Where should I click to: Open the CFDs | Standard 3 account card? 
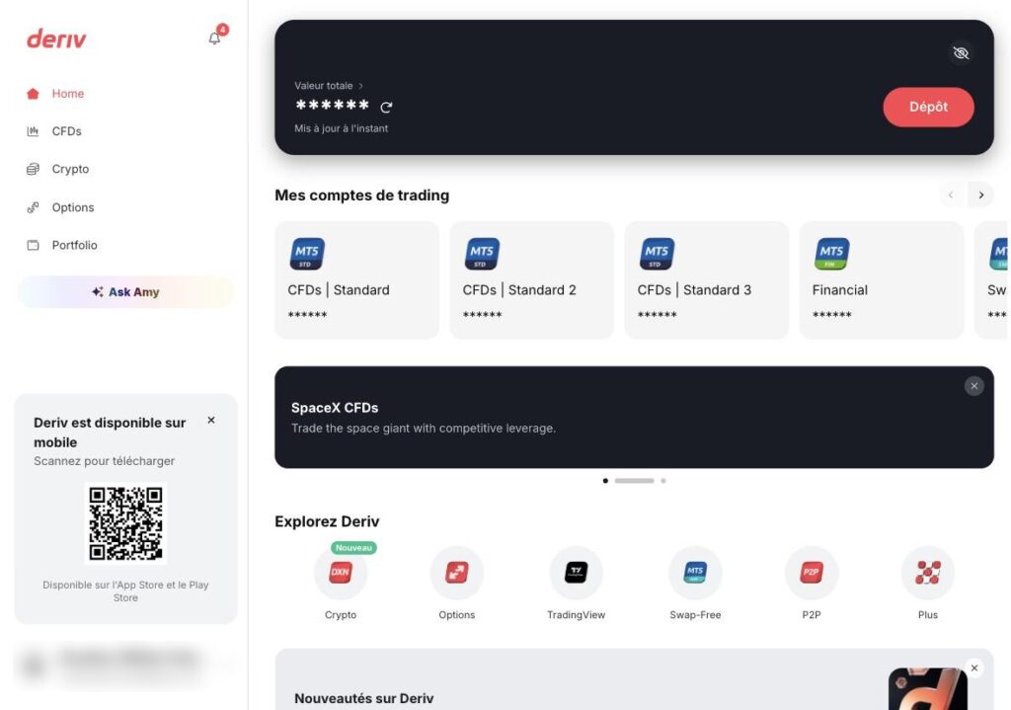706,279
